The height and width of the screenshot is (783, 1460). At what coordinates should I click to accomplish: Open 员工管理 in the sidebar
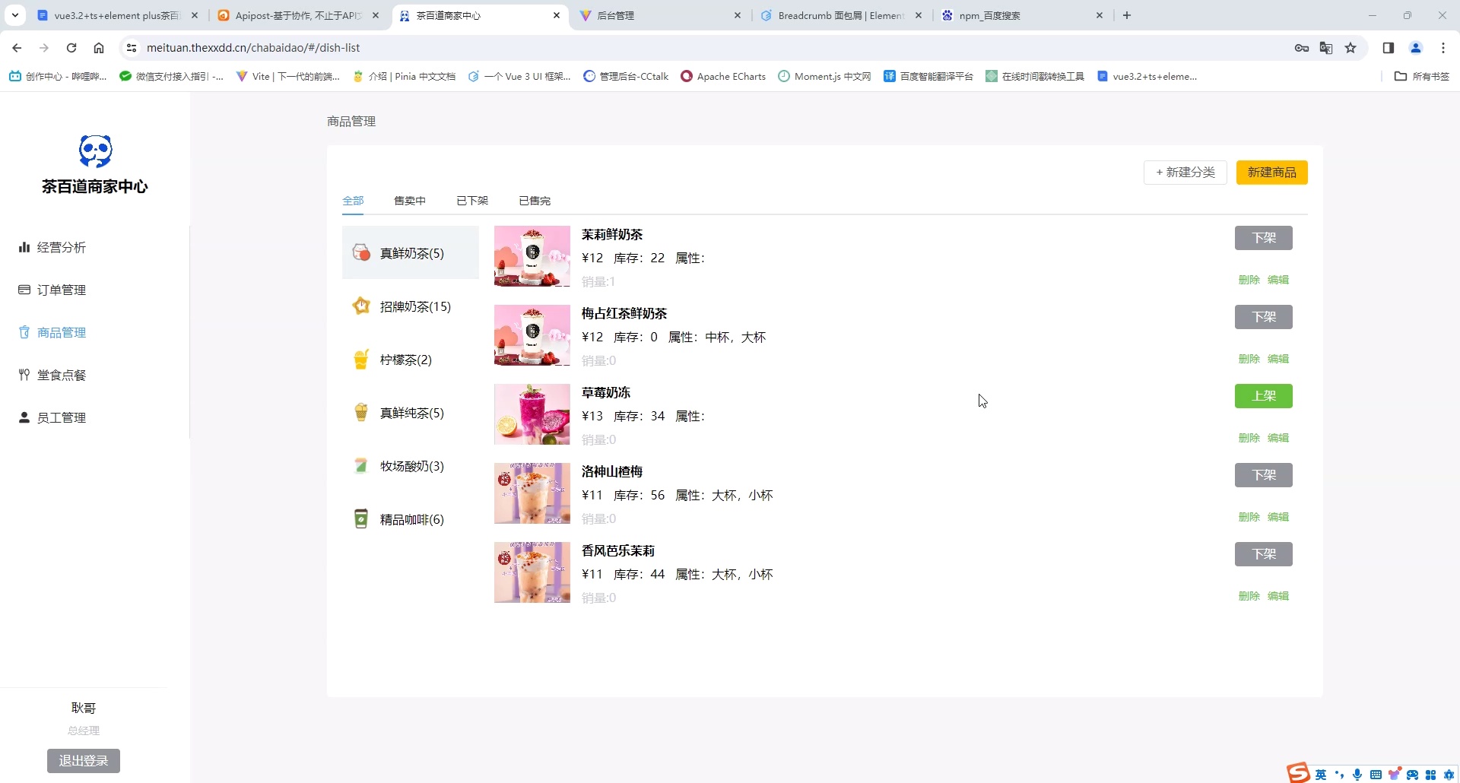62,417
